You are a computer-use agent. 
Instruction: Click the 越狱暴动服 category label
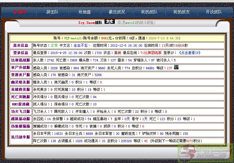point(21,119)
